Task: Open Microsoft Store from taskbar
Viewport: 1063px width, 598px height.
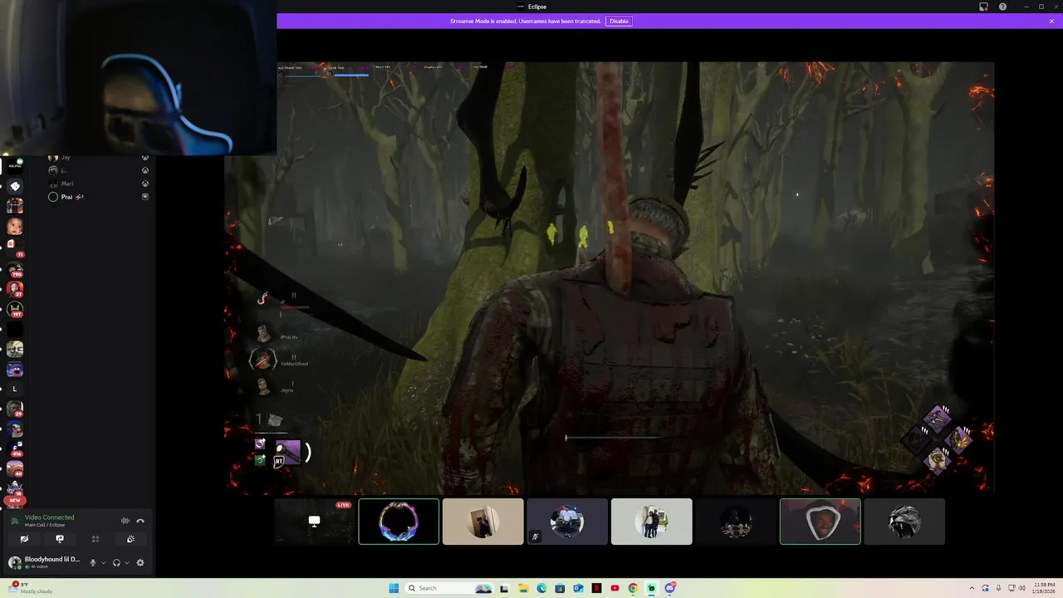Action: [x=560, y=588]
